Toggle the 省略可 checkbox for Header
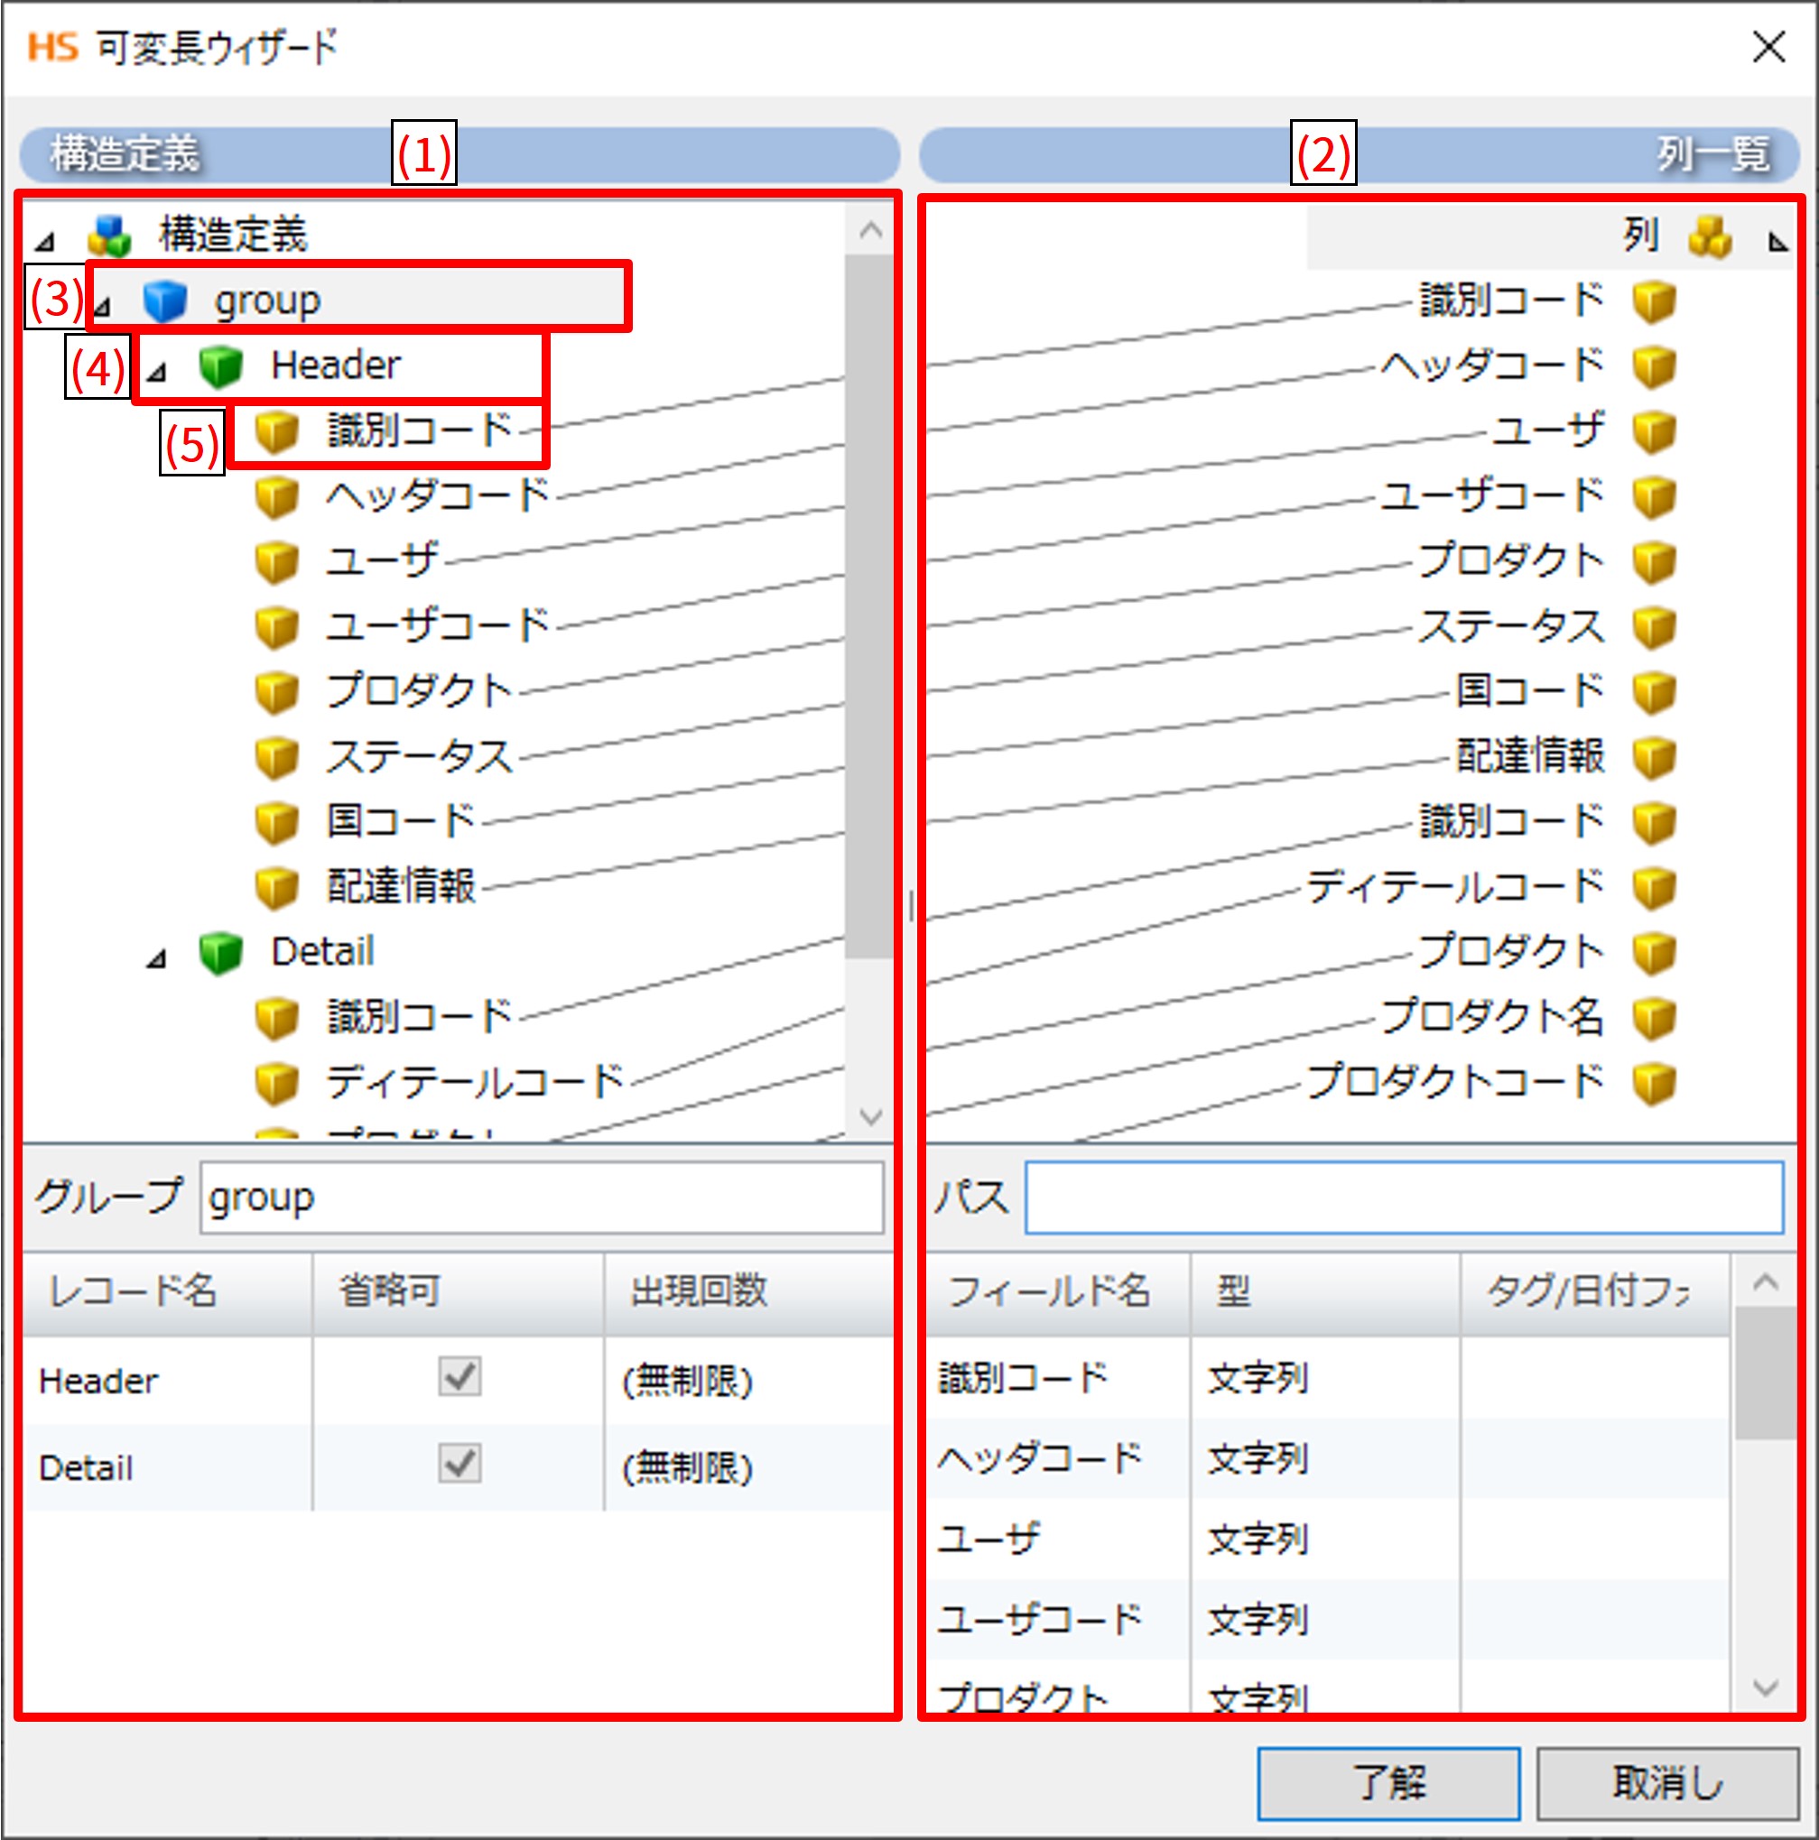 [x=459, y=1376]
